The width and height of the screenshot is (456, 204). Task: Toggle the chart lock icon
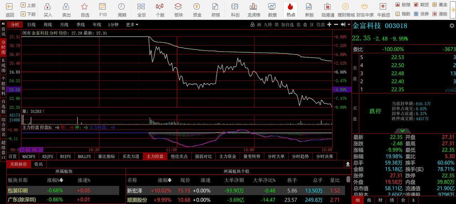point(253,25)
